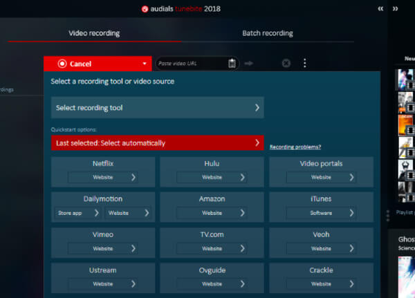Expand the Cancel button dropdown arrow

pos(145,64)
